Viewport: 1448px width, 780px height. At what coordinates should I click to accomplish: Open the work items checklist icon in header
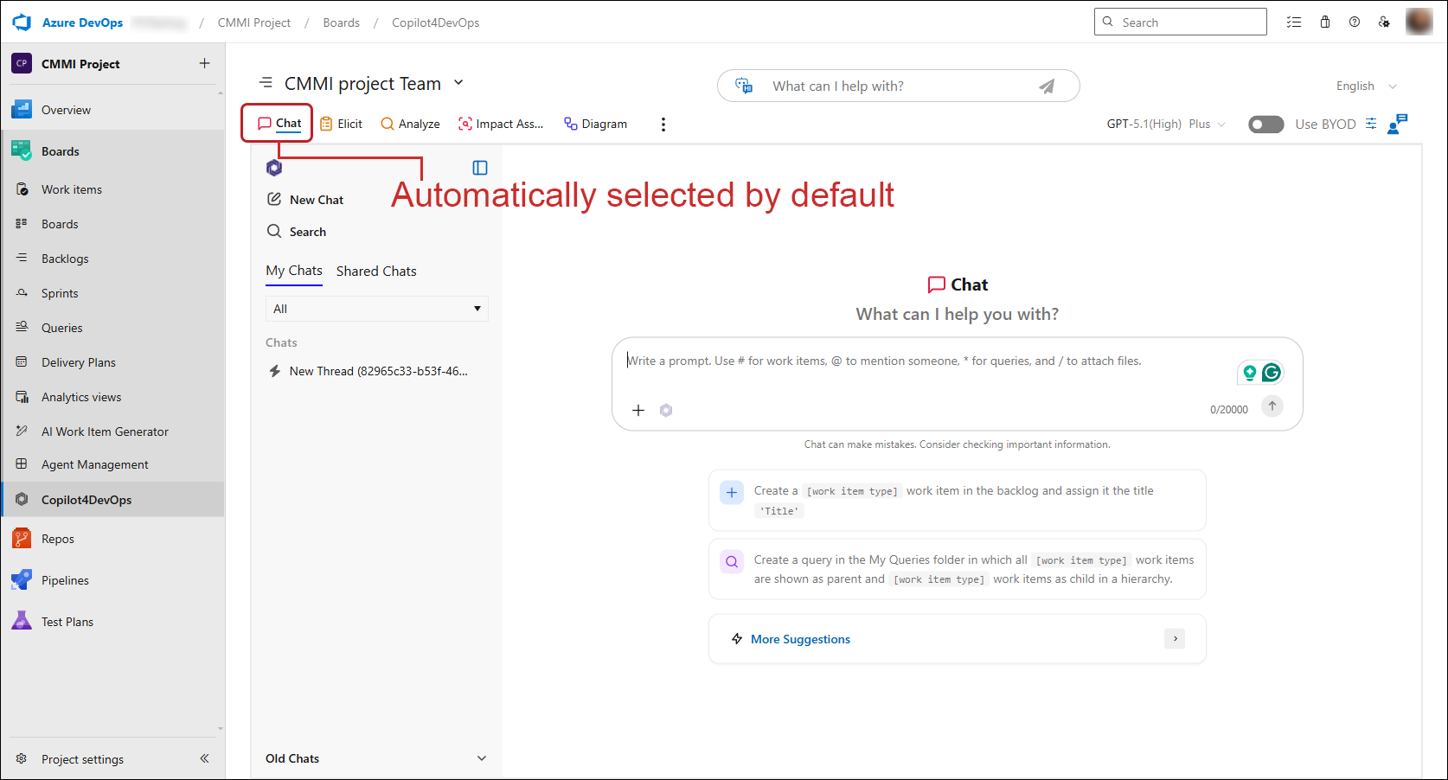click(1294, 22)
